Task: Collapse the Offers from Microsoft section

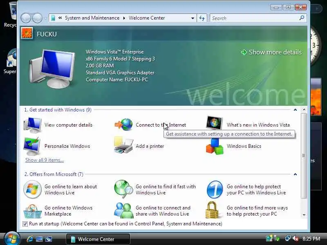Action: (295, 174)
